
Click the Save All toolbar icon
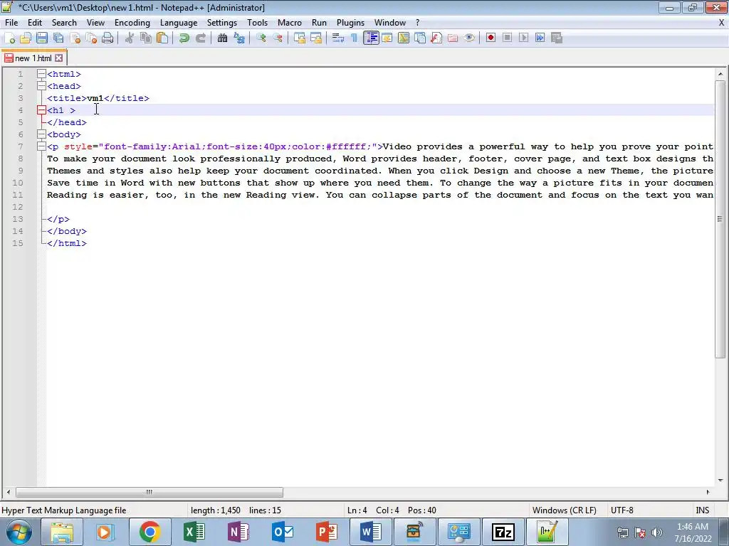click(58, 38)
